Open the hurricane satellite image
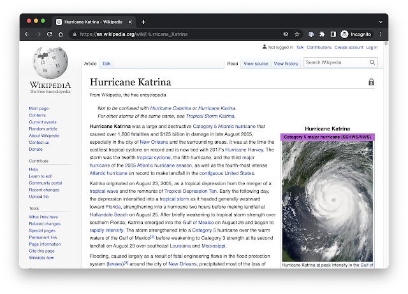Viewport: 408px width, 294px height. pyautogui.click(x=328, y=201)
